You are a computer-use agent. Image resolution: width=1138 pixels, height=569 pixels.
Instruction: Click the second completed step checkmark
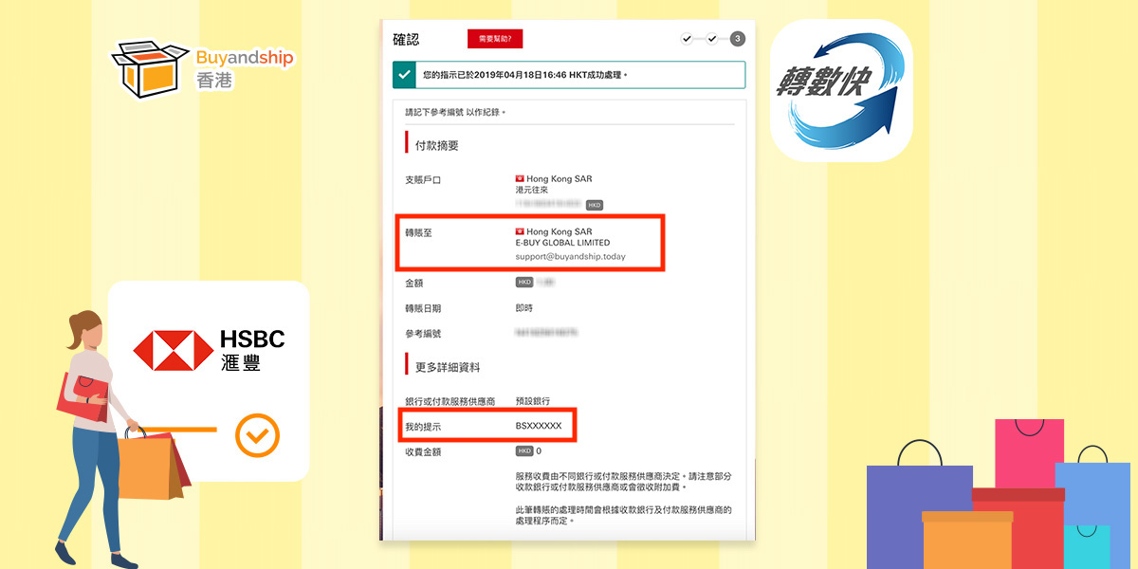pos(711,39)
